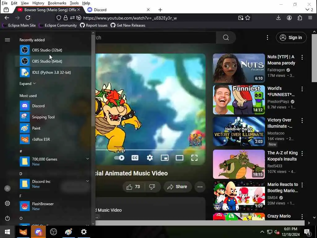Open Firefox downloads panel
This screenshot has width=317, height=238.
tap(278, 18)
